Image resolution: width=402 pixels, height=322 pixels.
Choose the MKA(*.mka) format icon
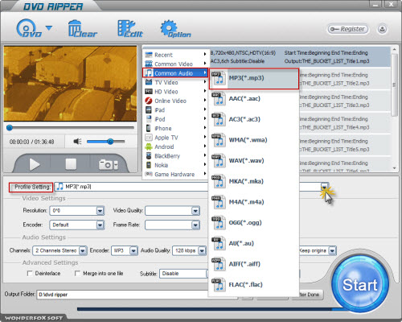(218, 182)
